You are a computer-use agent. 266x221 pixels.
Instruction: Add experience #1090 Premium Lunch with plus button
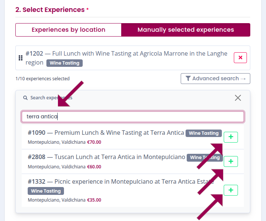coord(230,137)
